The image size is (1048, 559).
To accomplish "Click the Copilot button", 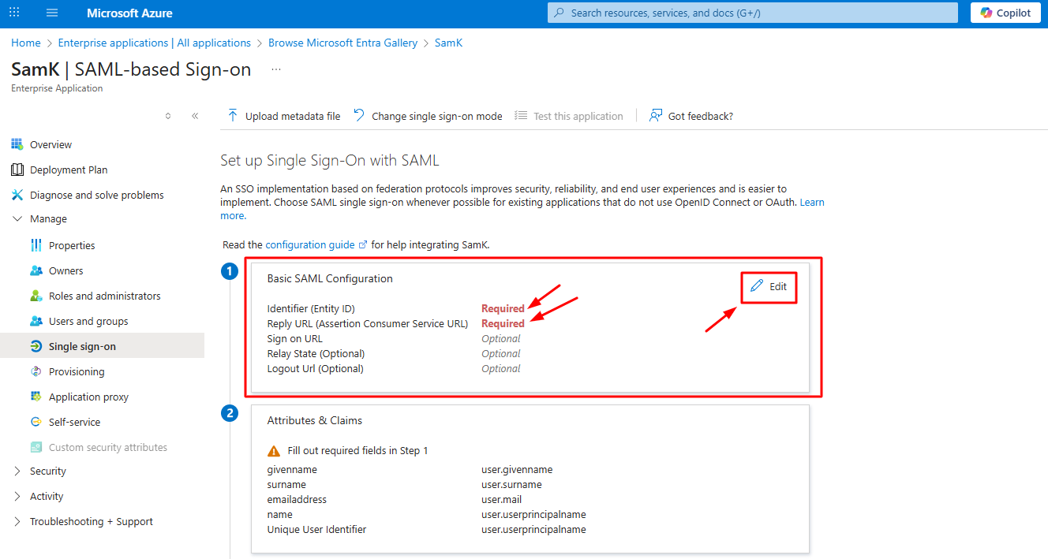I will [1005, 13].
